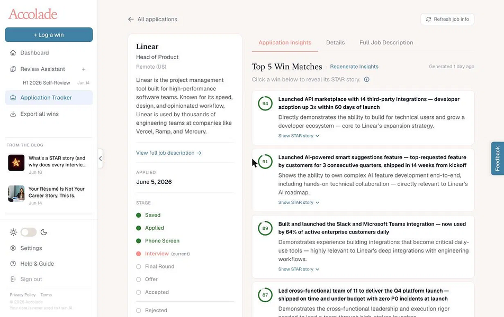Click the Settings gear icon
The image size is (504, 317).
(13, 248)
